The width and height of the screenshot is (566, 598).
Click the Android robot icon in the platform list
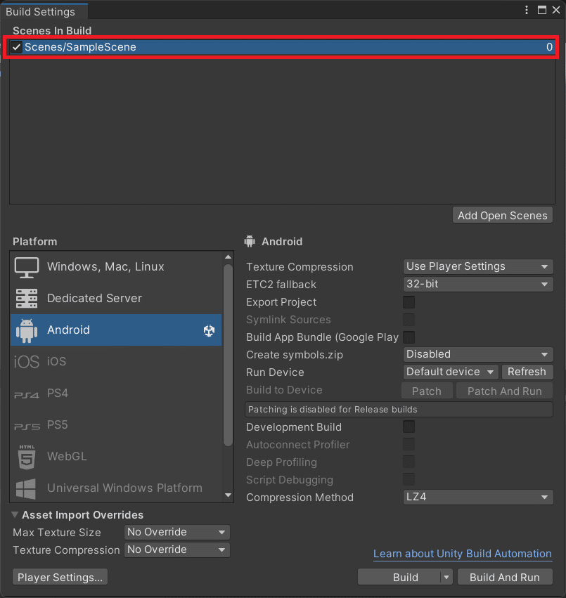[26, 330]
